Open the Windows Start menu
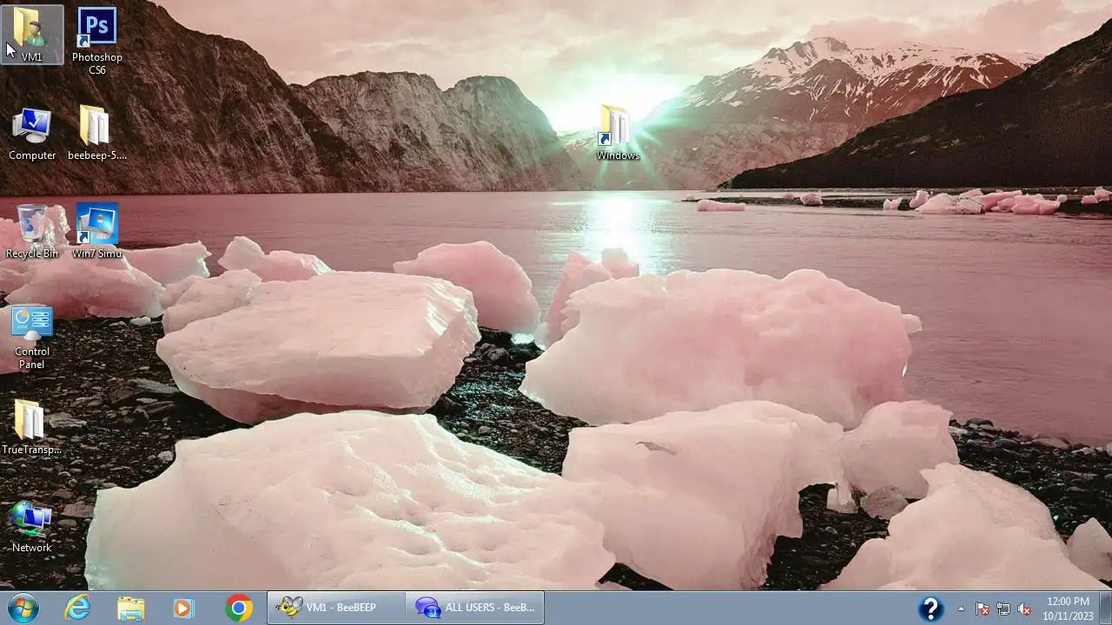This screenshot has width=1112, height=625. click(x=23, y=608)
